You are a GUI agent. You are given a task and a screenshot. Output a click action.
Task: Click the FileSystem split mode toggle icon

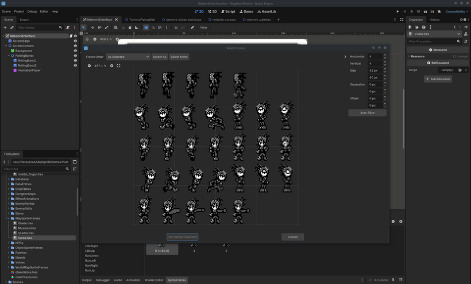point(75,162)
